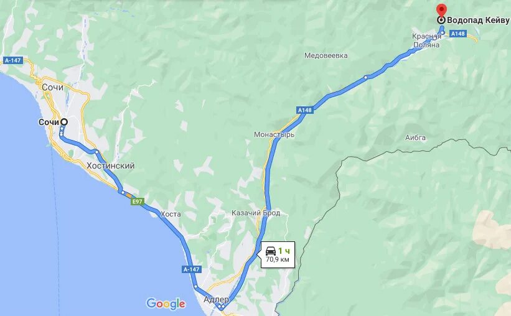511x316 pixels.
Task: Open the Google logo link
Action: 166,304
